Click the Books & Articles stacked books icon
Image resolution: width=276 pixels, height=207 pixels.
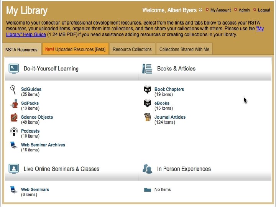point(147,69)
